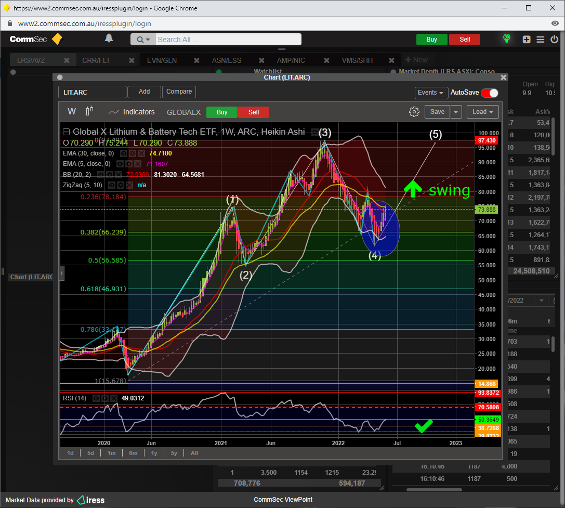Switch to the AMP/NIC tab
Screen dimensions: 565x508
click(291, 60)
